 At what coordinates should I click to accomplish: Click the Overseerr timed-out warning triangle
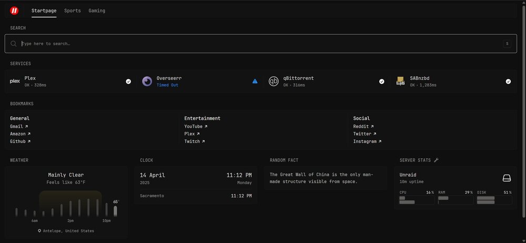point(255,81)
